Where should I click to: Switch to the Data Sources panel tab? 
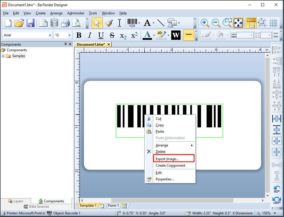(36, 206)
